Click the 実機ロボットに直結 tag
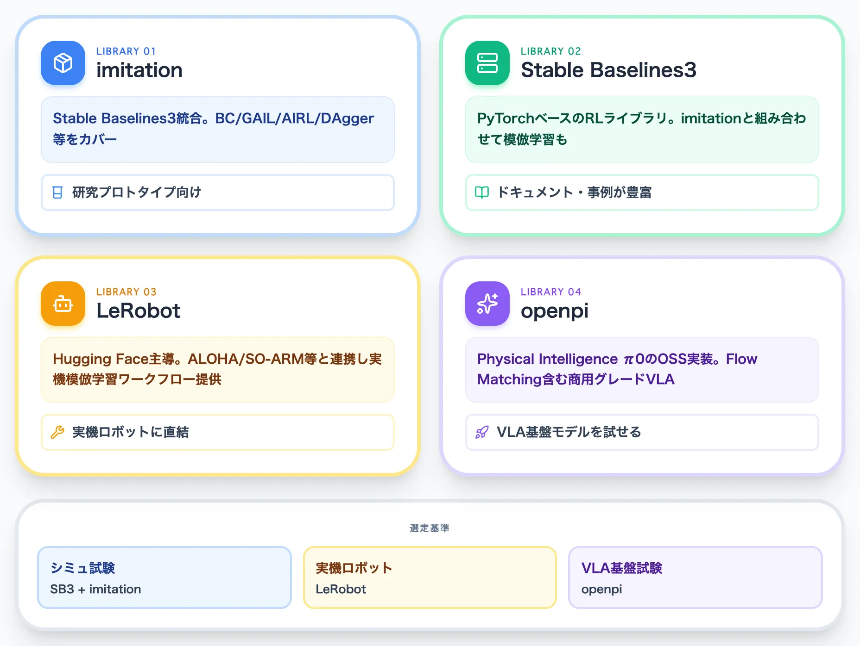 [x=218, y=432]
